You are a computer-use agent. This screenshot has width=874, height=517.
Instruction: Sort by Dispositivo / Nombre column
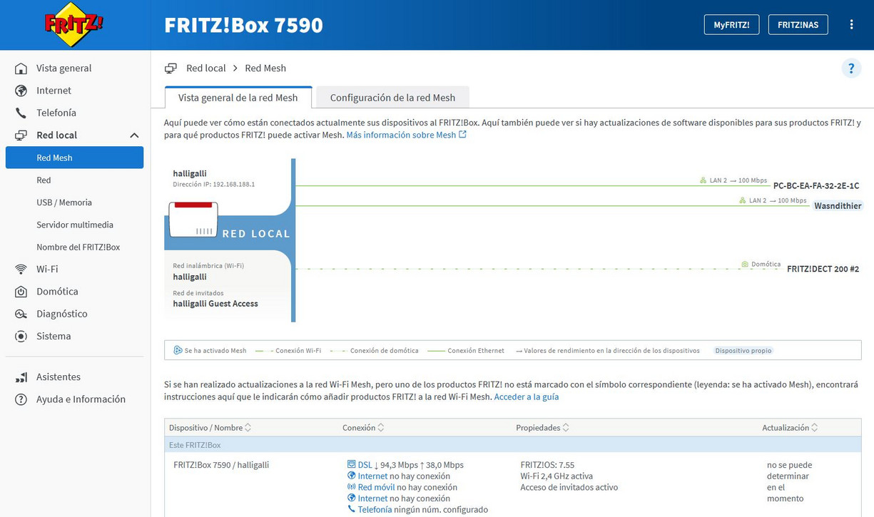[210, 427]
